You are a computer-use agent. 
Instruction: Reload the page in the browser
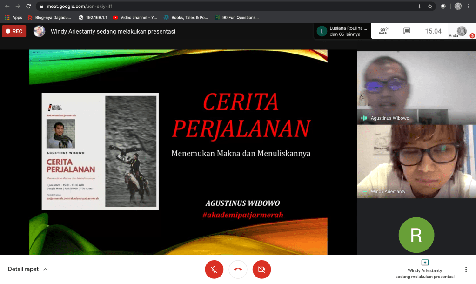click(x=28, y=7)
